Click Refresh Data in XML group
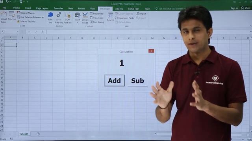The width and height of the screenshot is (252, 141). 123,22
